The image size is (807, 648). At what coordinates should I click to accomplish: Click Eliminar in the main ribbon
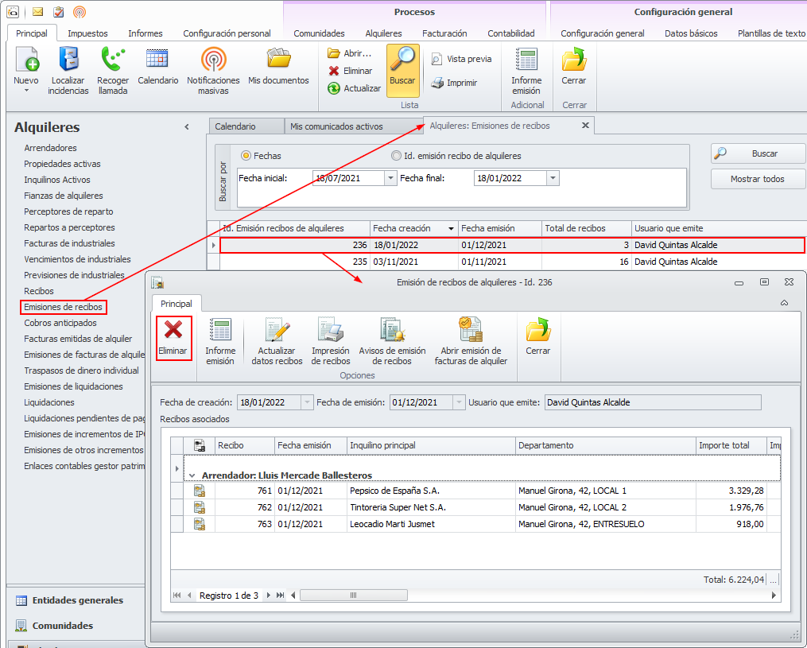point(350,71)
